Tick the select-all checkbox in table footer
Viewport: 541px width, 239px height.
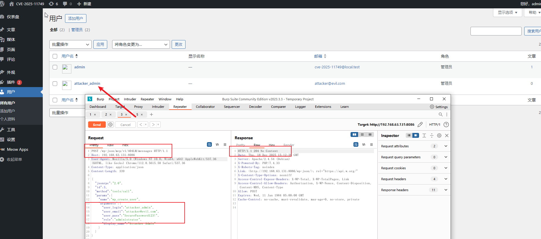tap(55, 100)
